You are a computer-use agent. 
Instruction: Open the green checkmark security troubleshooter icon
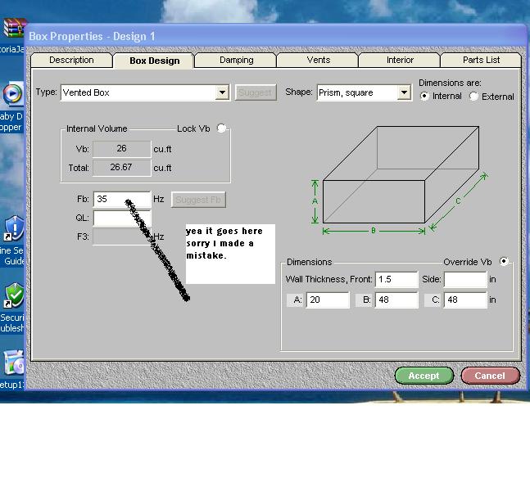[x=14, y=295]
